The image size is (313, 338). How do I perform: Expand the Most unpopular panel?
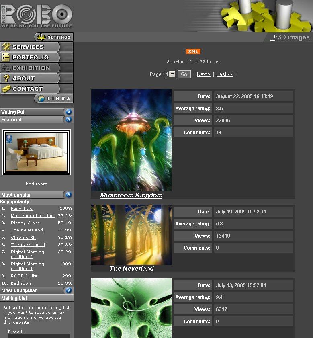point(68,290)
